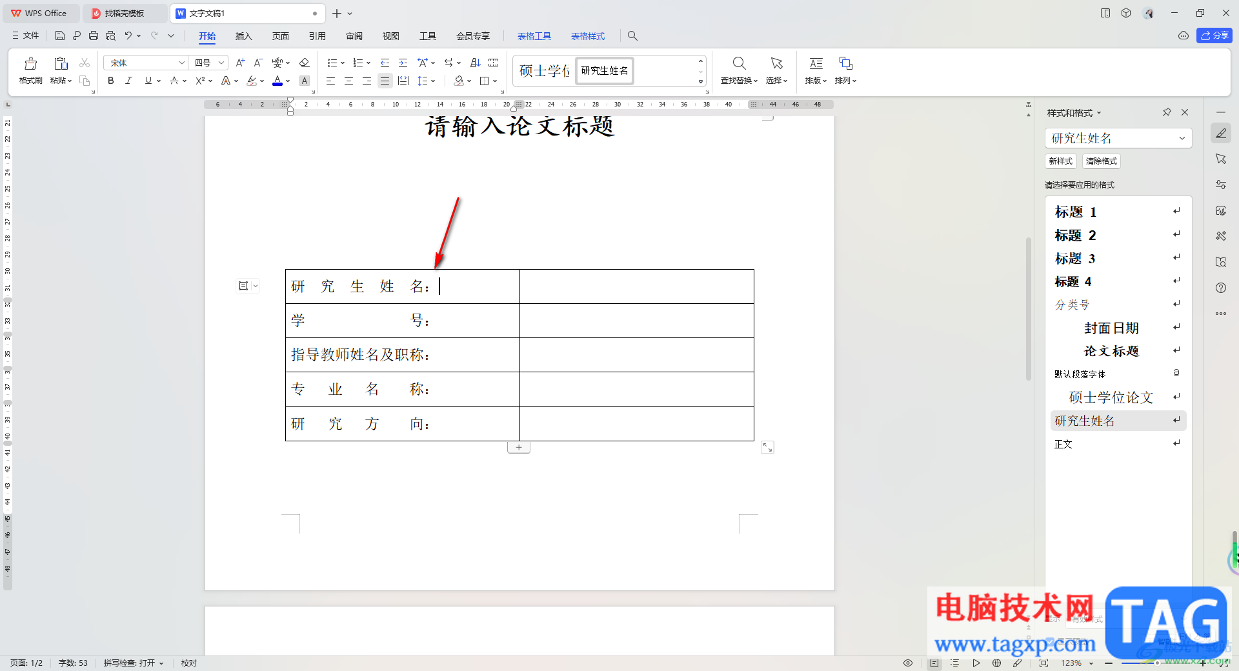Click the search magnifier in ribbon tabs
The height and width of the screenshot is (671, 1239).
[x=632, y=36]
